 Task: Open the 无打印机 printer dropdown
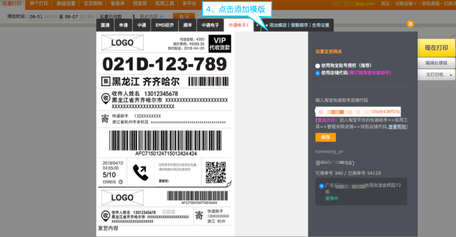(x=437, y=75)
